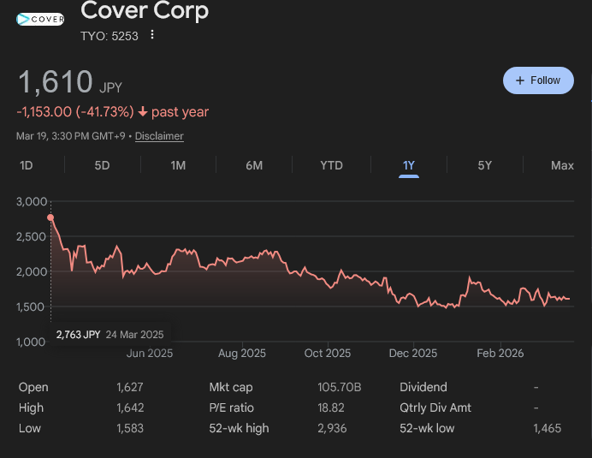Open the Disclaimer link

[x=159, y=136]
